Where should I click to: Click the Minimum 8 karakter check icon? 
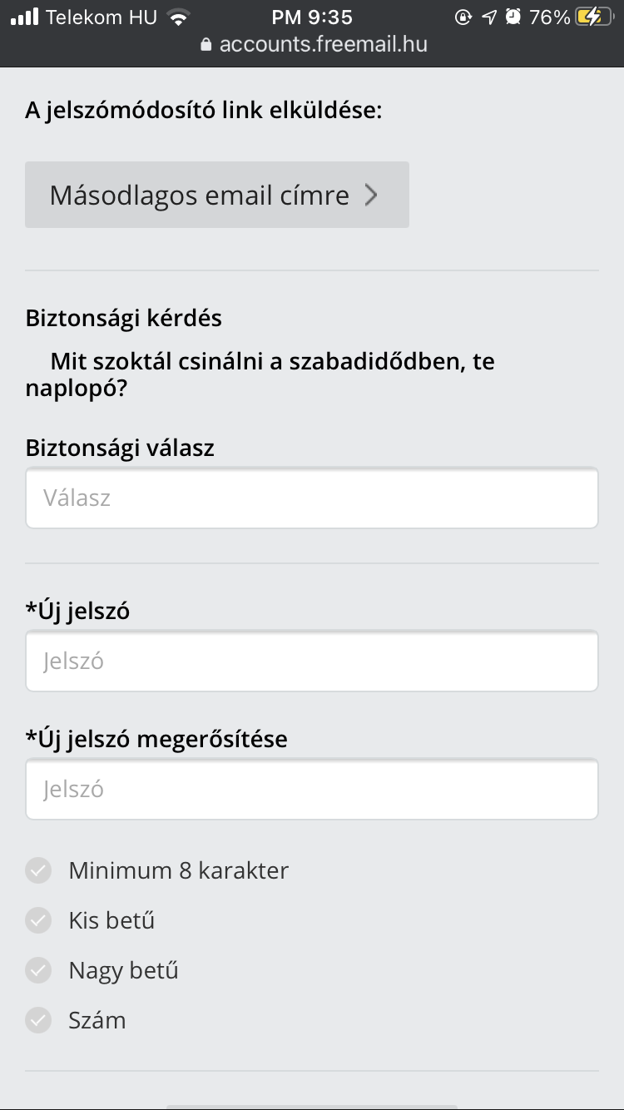[38, 871]
